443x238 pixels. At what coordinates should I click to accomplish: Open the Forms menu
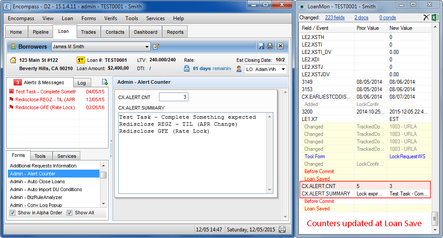89,18
